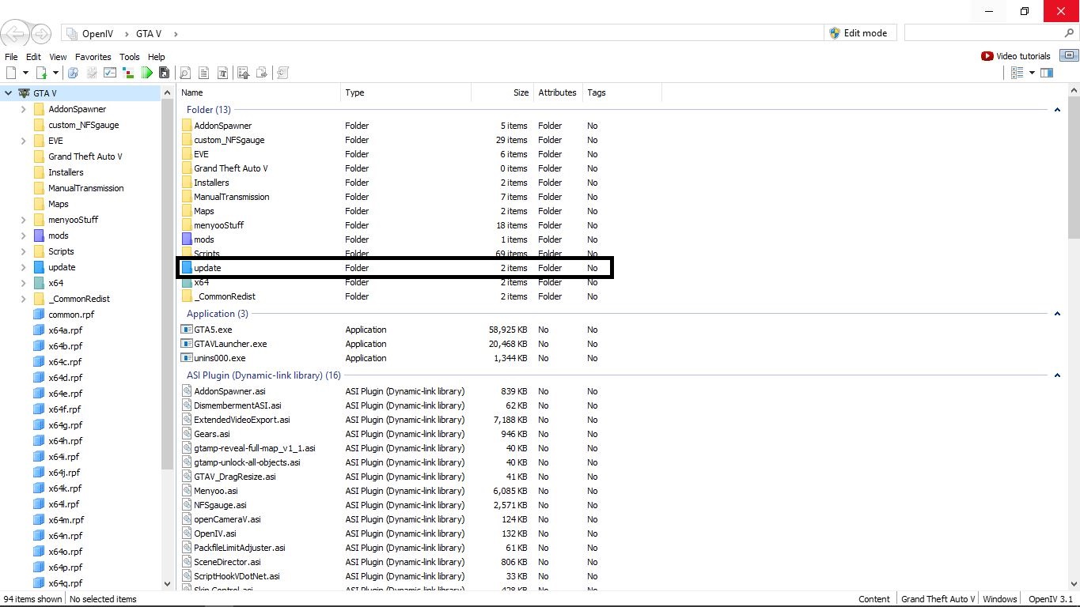Open the View menu

(x=58, y=57)
